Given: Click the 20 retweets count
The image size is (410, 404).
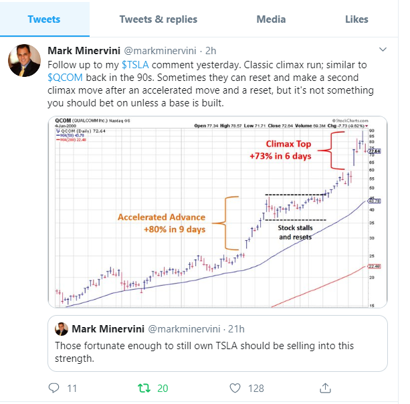Looking at the screenshot, I should pos(163,387).
